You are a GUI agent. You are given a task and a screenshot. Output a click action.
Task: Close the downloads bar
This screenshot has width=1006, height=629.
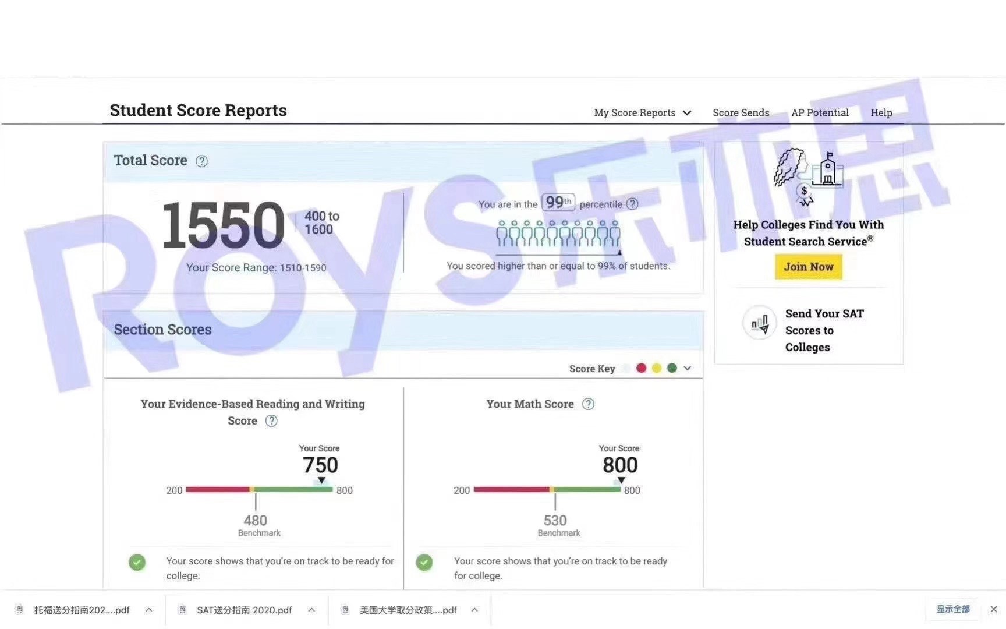coord(994,609)
